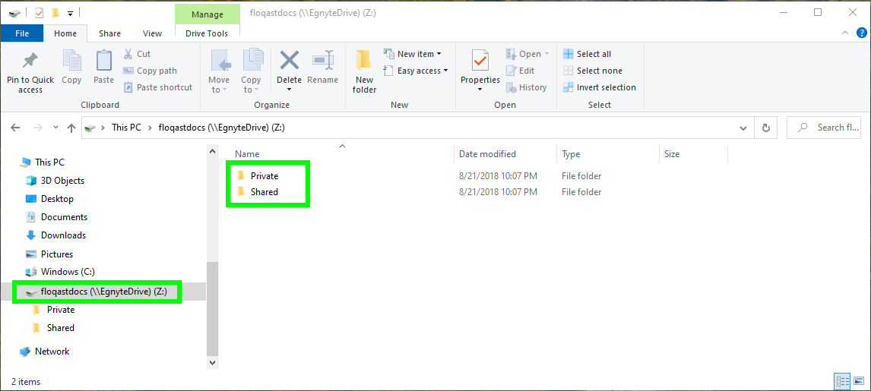Image resolution: width=871 pixels, height=391 pixels.
Task: Switch to the Home ribbon tab
Action: click(x=65, y=33)
